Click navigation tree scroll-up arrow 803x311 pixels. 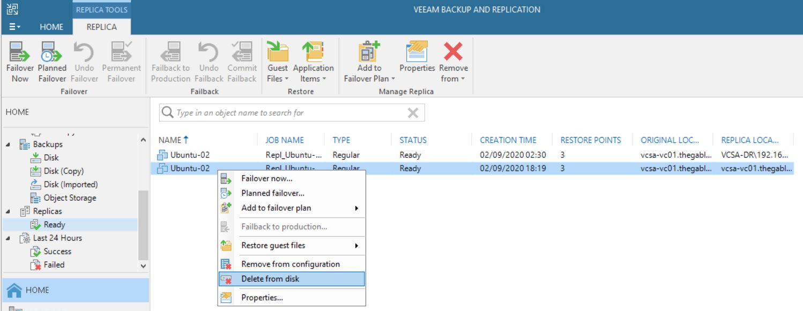pos(143,140)
